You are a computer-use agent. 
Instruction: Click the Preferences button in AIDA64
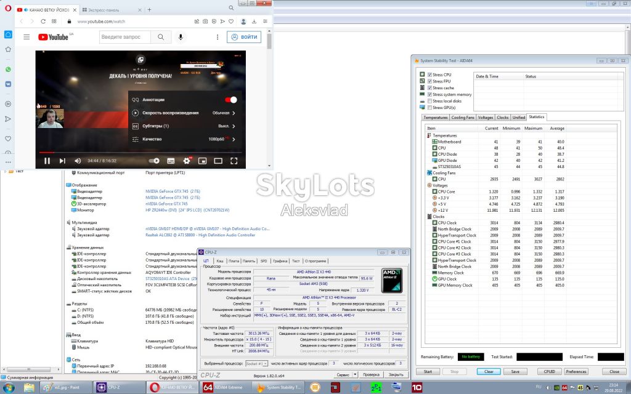[576, 371]
